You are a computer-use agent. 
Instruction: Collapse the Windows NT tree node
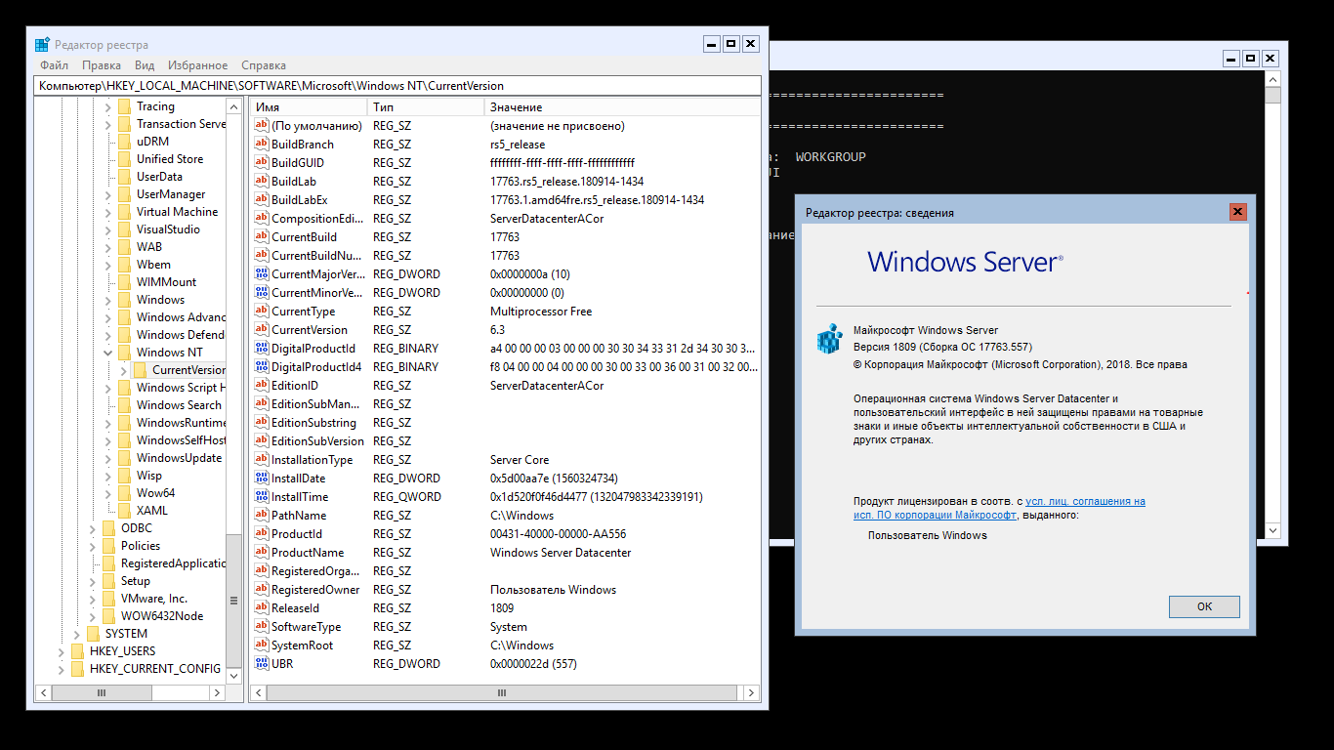108,353
